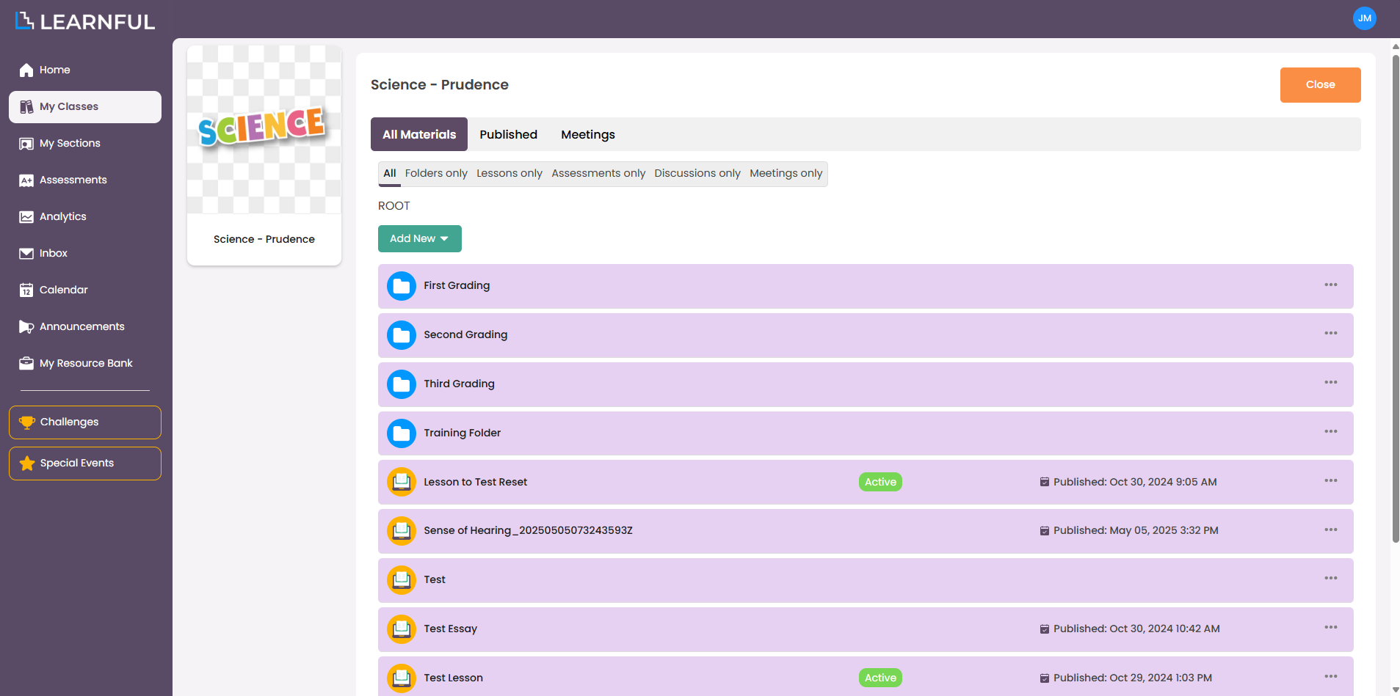Click the Science class thumbnail image
The width and height of the screenshot is (1400, 696).
(x=264, y=130)
